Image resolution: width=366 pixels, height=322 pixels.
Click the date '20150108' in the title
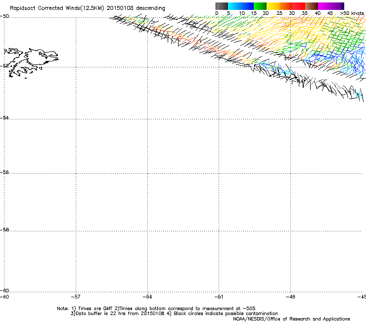pos(120,8)
